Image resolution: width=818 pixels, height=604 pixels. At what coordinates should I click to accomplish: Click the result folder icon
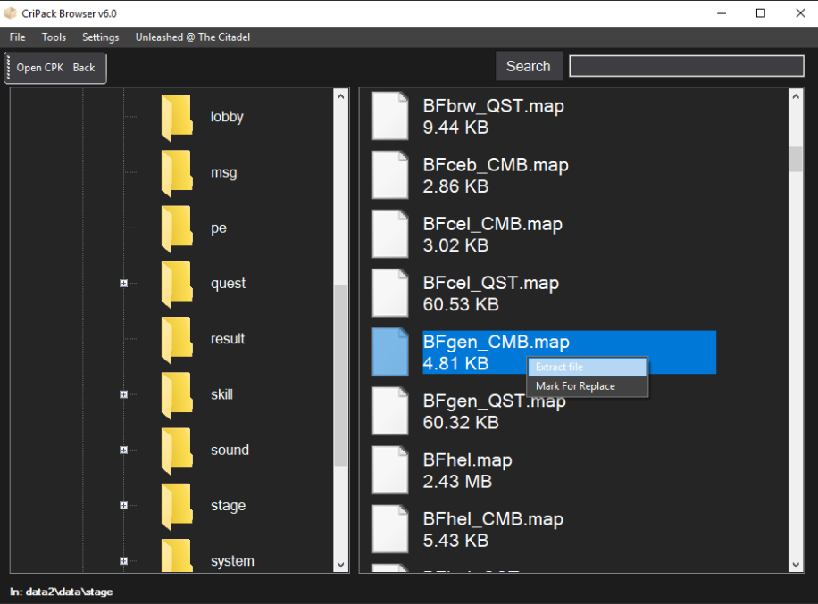[x=177, y=340]
